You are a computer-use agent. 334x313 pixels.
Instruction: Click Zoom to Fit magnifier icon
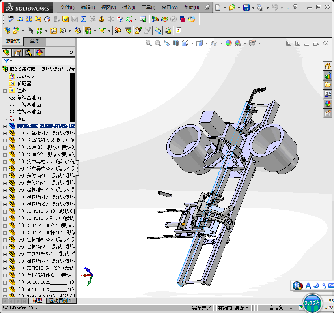[x=149, y=43]
